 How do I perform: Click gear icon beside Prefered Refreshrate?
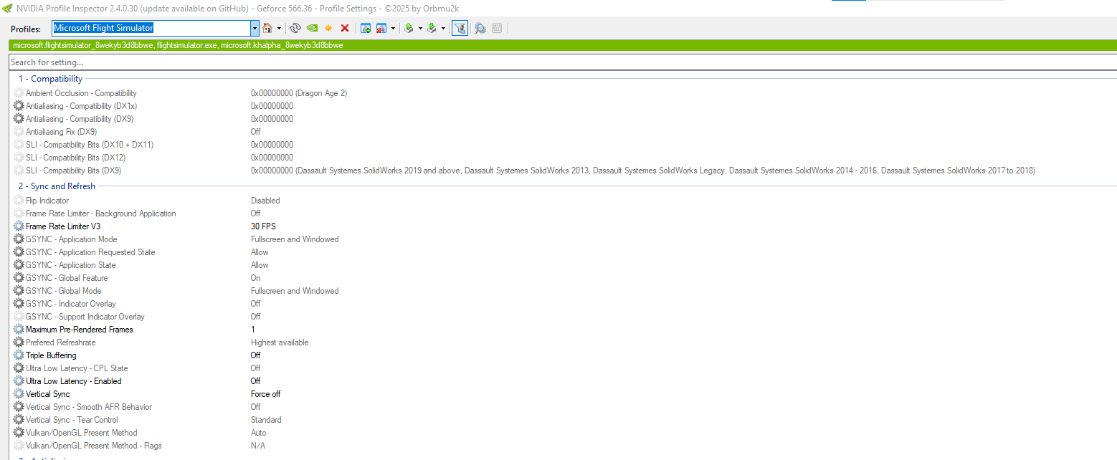(x=19, y=342)
